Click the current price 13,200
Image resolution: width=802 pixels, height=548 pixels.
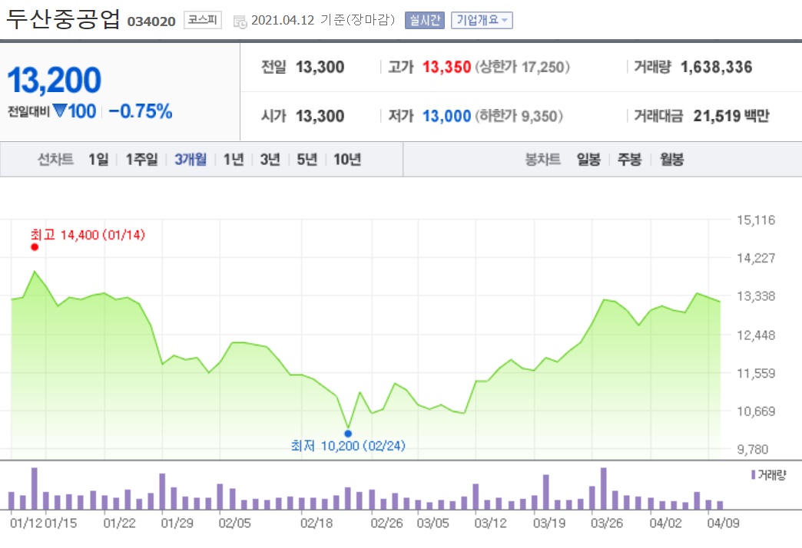click(x=55, y=81)
